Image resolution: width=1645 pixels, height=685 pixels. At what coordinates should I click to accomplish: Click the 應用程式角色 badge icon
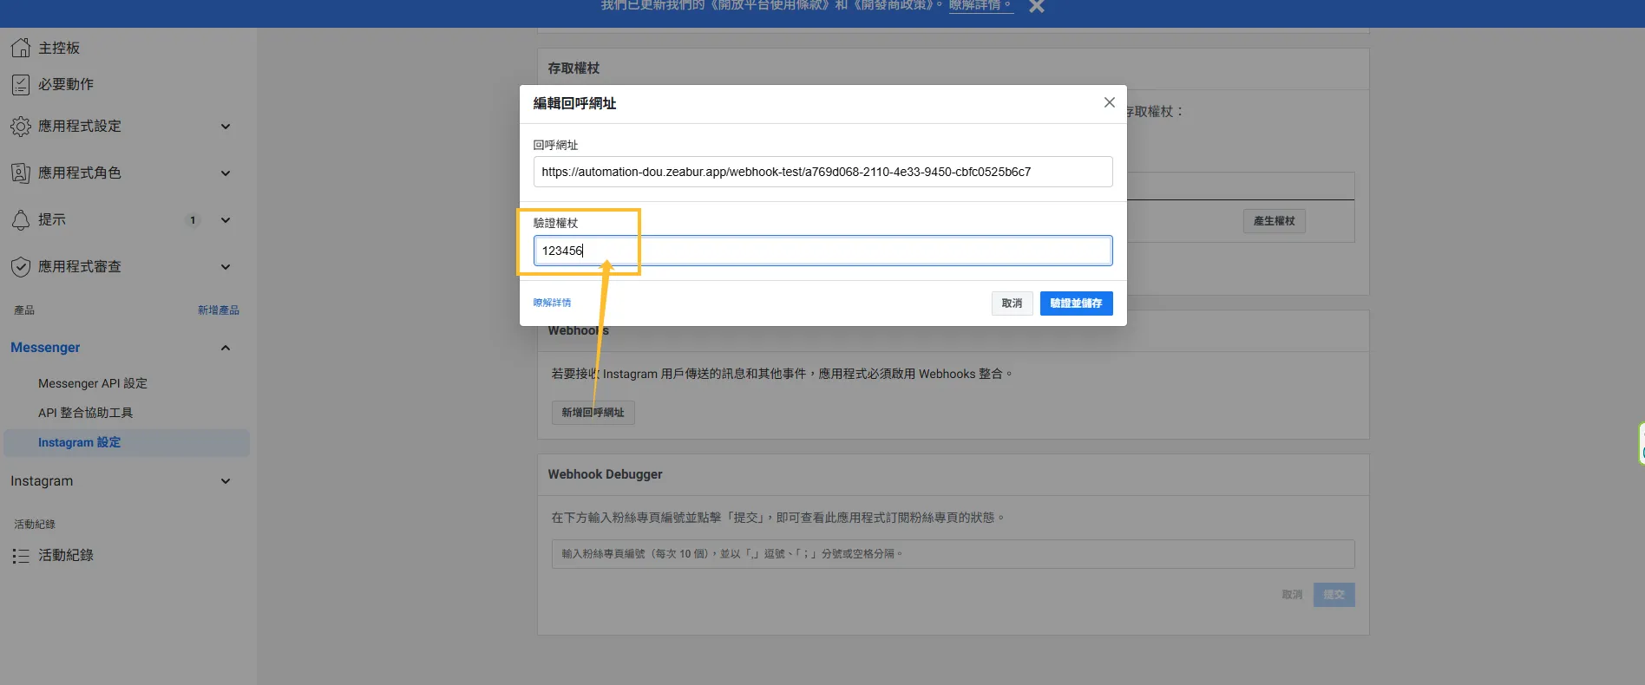click(x=21, y=173)
